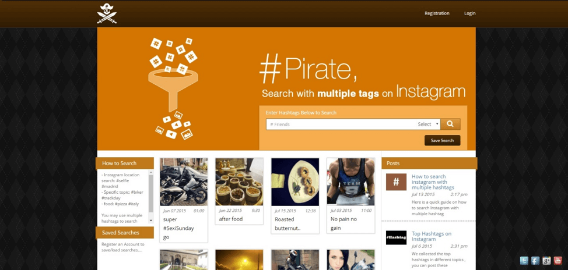Open 'How to search instagram with multiple hashtags'

433,182
